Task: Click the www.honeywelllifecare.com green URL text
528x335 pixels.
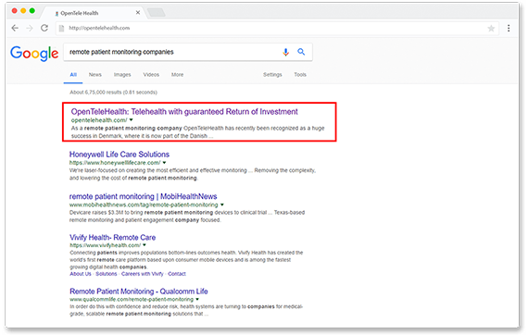Action: click(x=115, y=163)
